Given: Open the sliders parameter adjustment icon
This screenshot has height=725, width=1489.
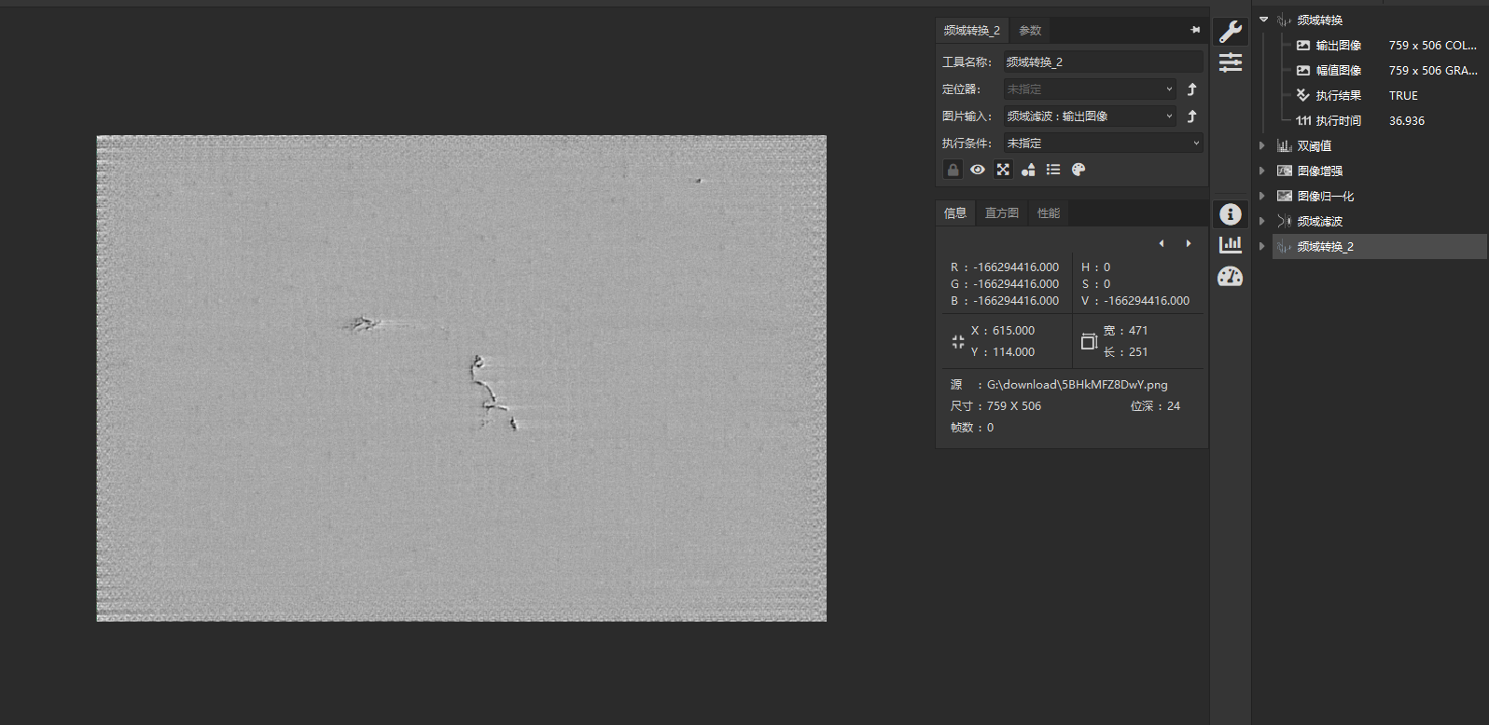Looking at the screenshot, I should [1231, 62].
